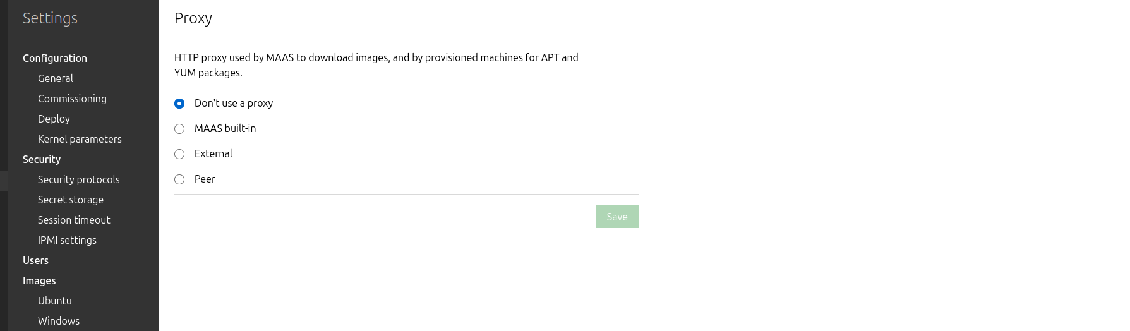The width and height of the screenshot is (1130, 331).
Task: Navigate to Kernel parameters
Action: click(x=80, y=139)
